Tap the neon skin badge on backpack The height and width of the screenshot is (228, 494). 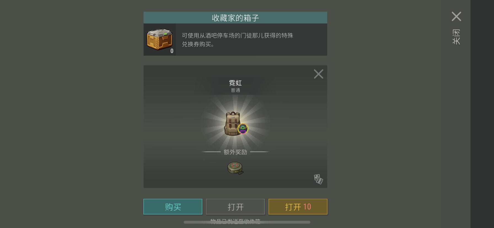[243, 129]
